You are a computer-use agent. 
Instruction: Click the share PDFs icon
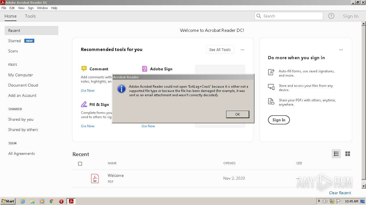[271, 101]
